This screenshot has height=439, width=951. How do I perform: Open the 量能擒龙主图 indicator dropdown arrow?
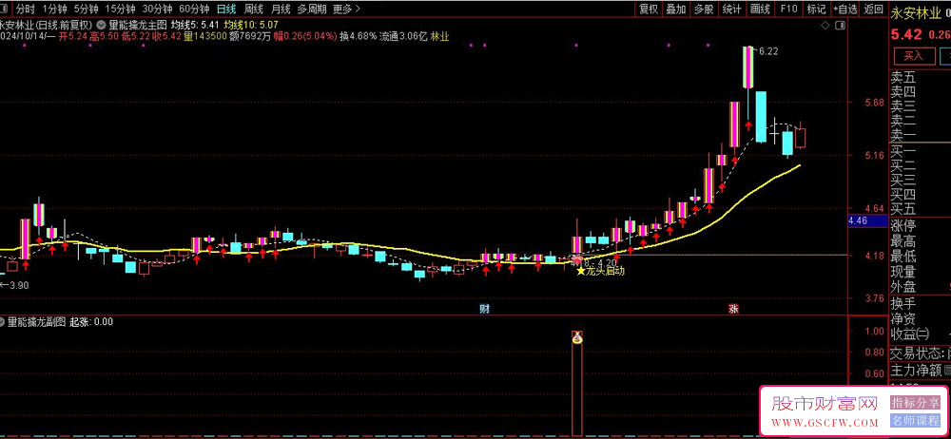pyautogui.click(x=100, y=26)
